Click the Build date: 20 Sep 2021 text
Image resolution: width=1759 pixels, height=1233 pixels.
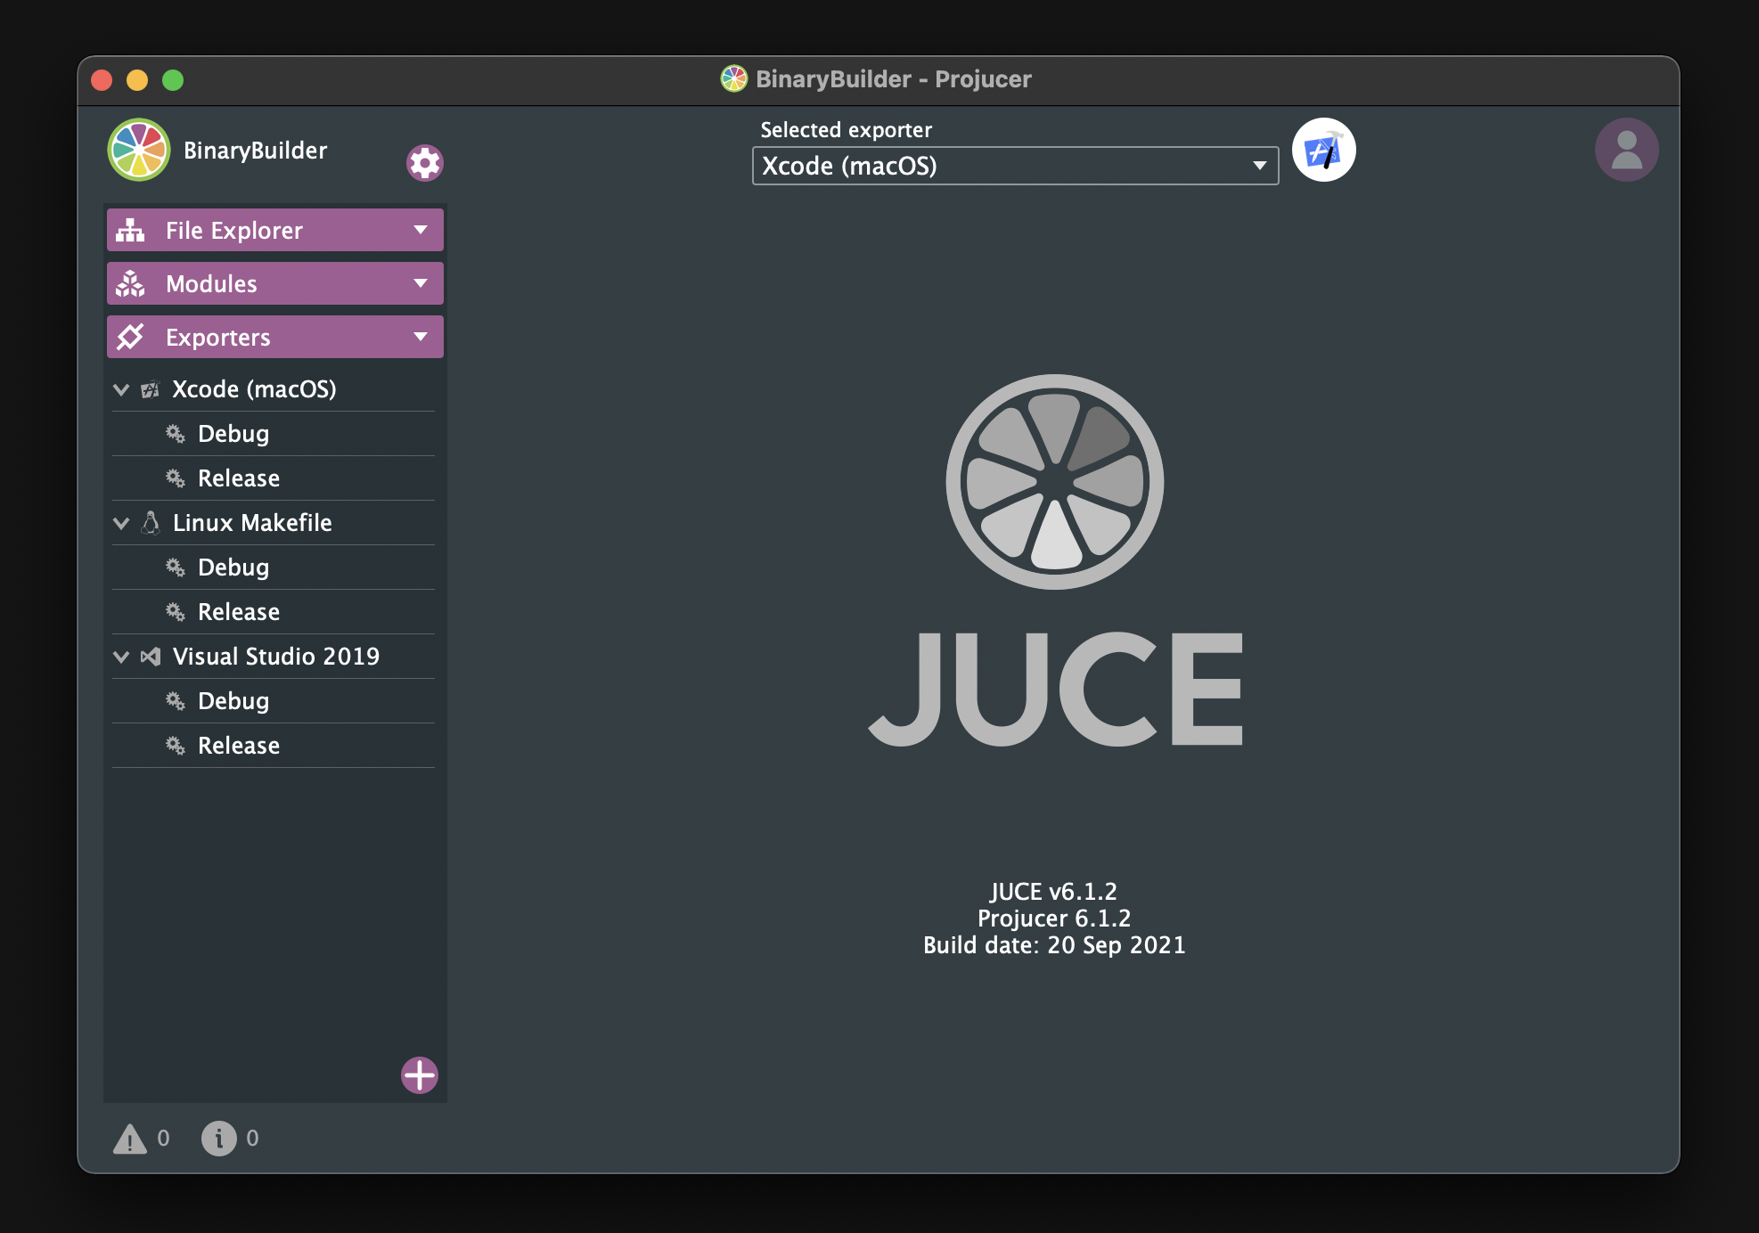coord(1053,945)
